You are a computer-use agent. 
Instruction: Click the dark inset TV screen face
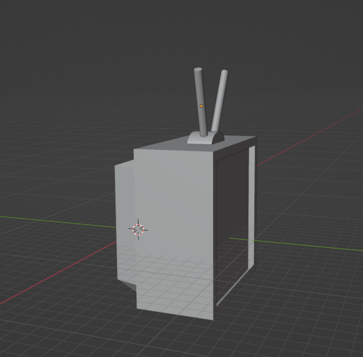(x=232, y=225)
